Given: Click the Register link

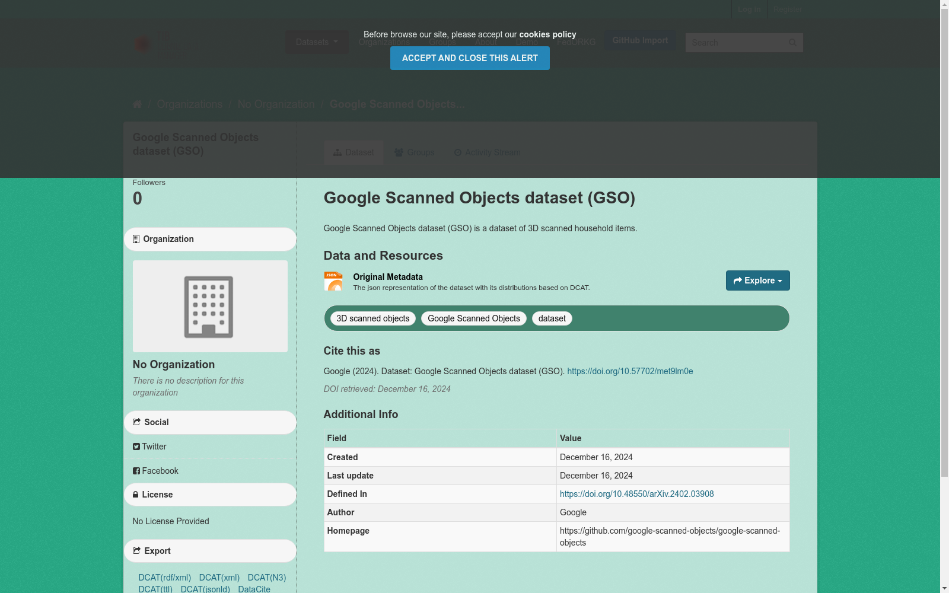Looking at the screenshot, I should click(x=788, y=9).
